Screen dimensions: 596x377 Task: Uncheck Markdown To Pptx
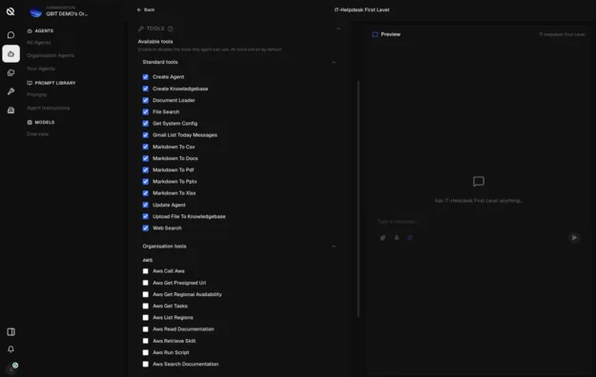click(x=146, y=182)
